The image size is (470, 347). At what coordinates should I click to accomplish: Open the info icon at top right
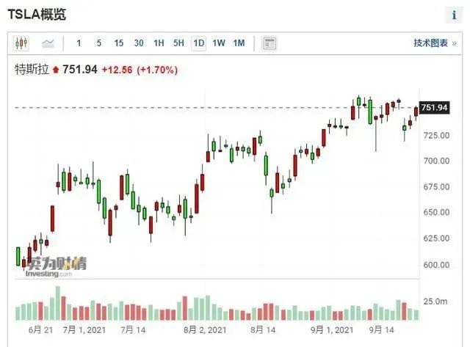click(452, 15)
